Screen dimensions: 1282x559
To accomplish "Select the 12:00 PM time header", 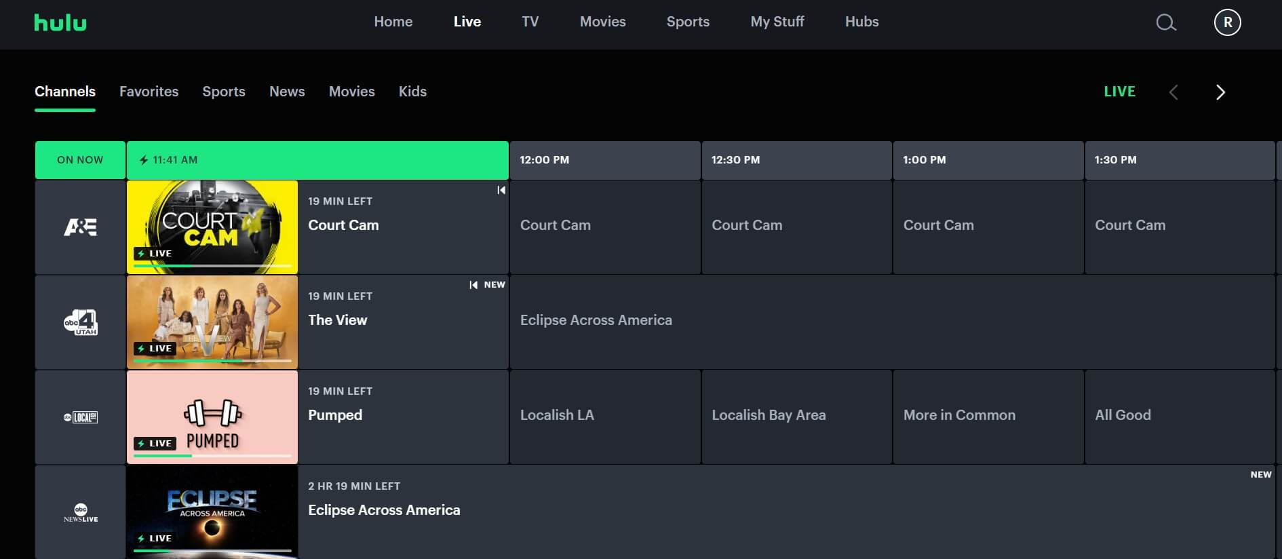I will click(605, 160).
